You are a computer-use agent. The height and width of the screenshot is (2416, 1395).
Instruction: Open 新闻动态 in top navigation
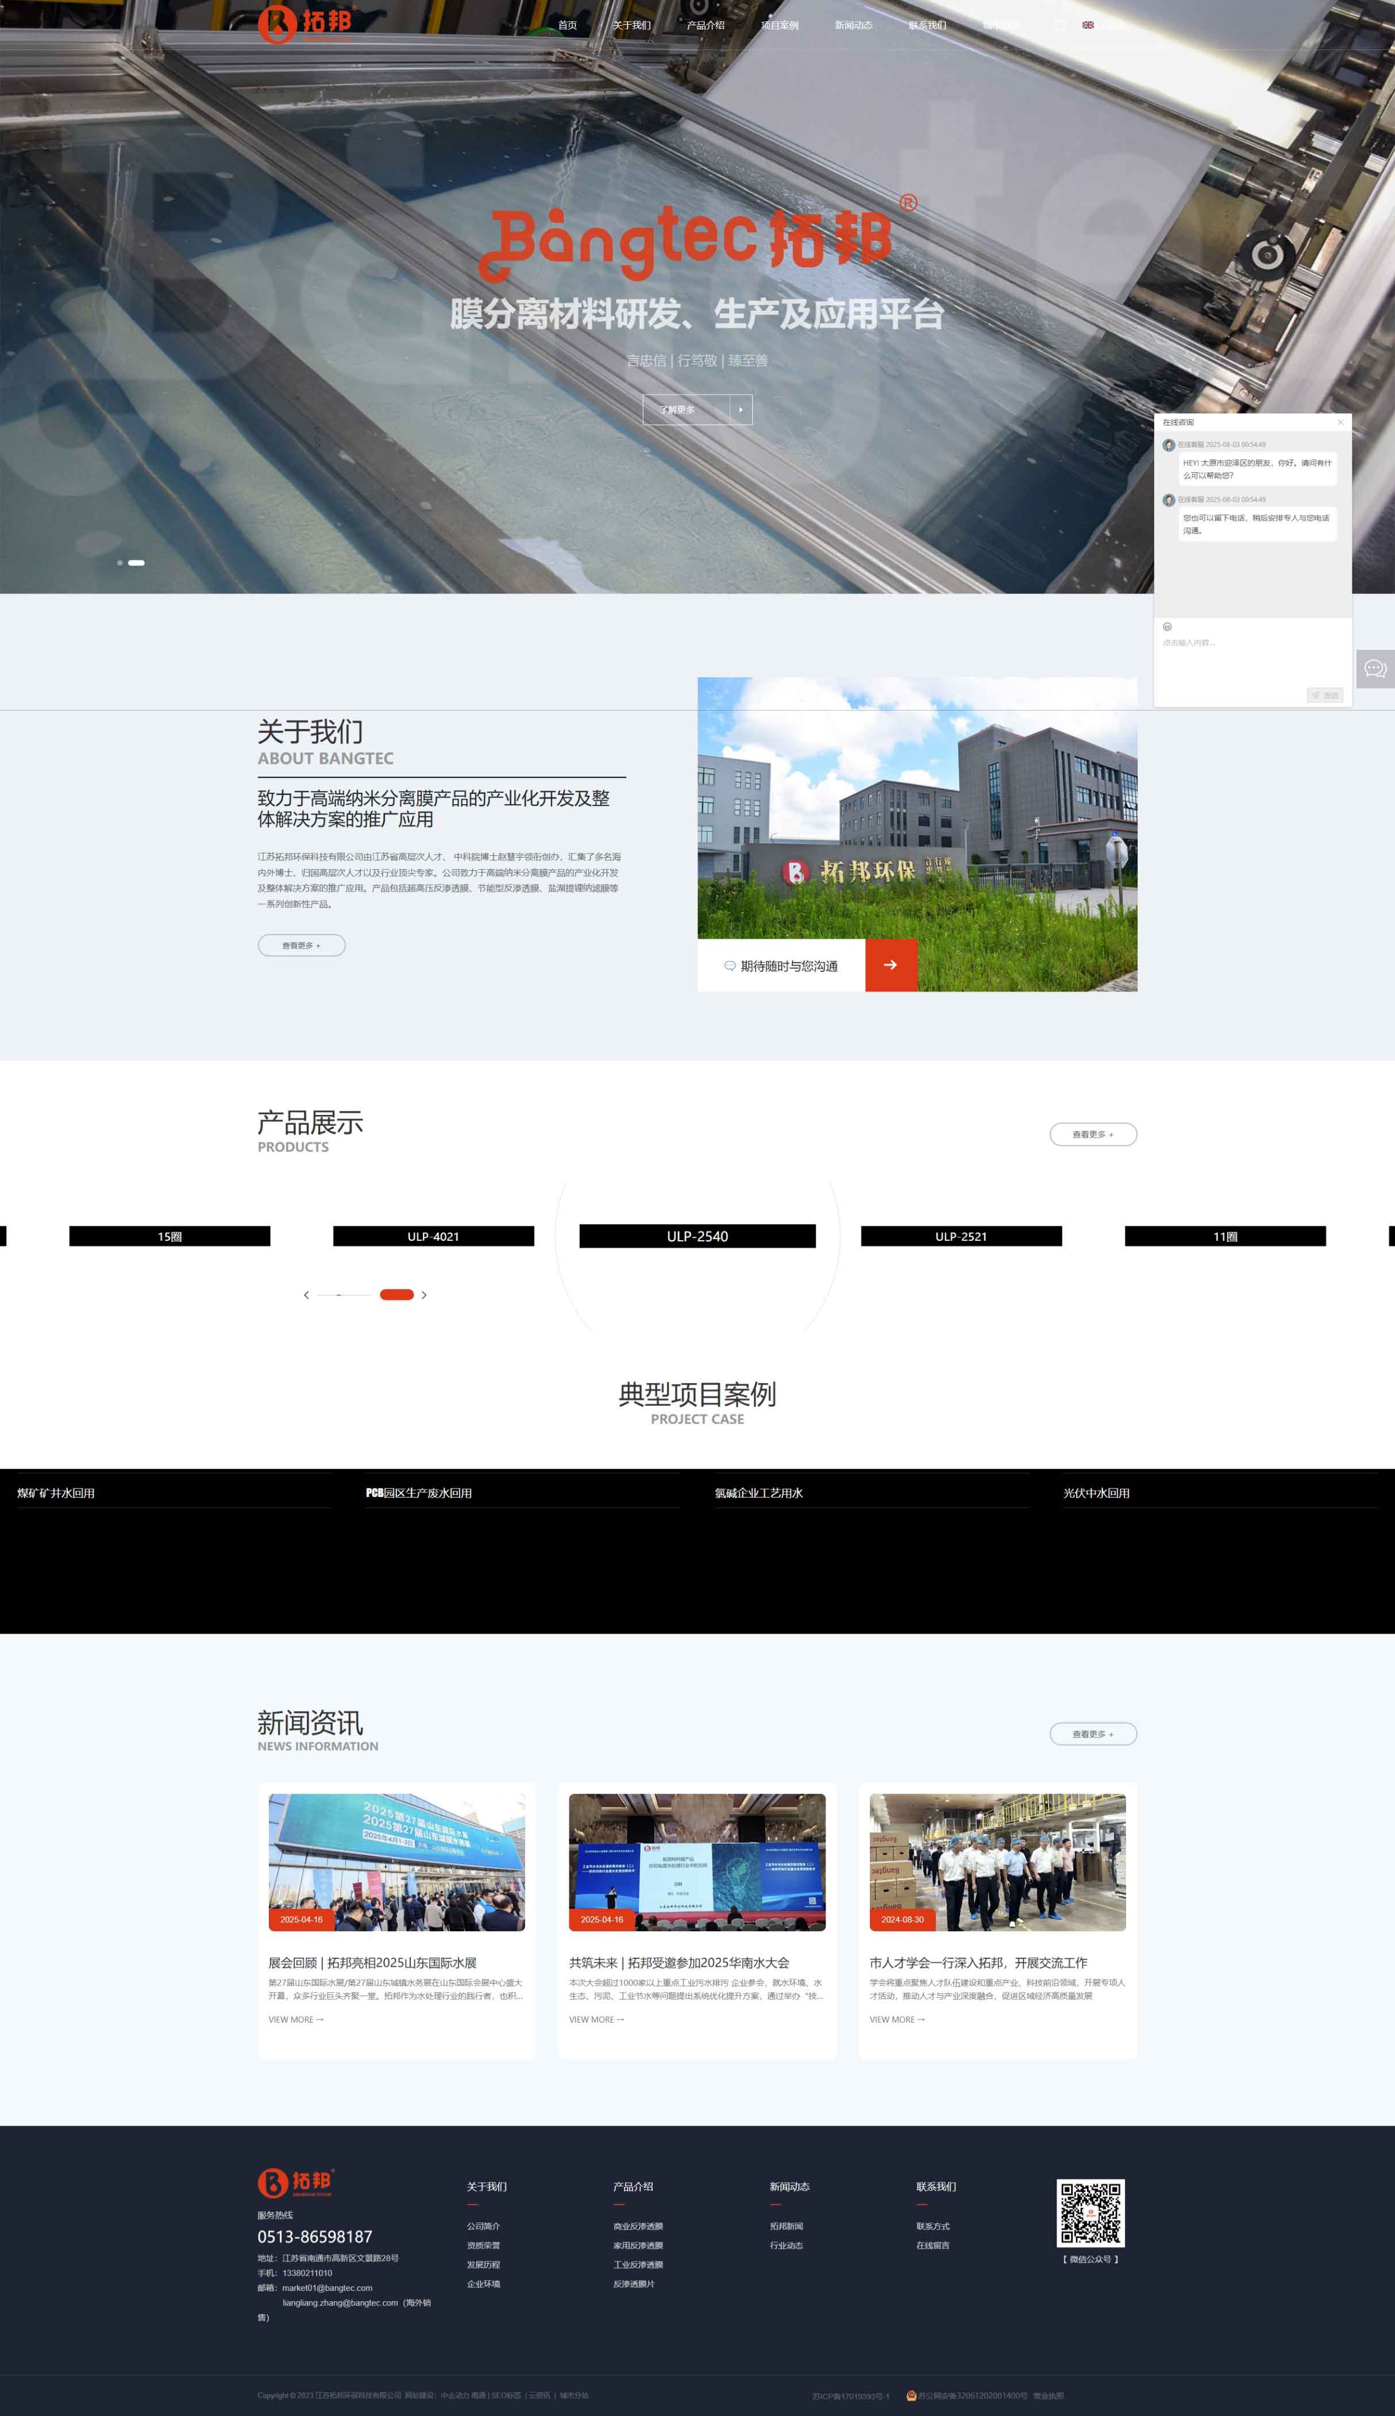coord(853,25)
